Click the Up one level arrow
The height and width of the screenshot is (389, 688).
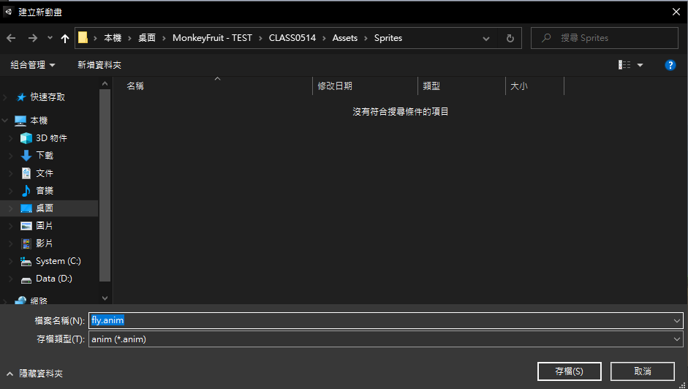(65, 38)
